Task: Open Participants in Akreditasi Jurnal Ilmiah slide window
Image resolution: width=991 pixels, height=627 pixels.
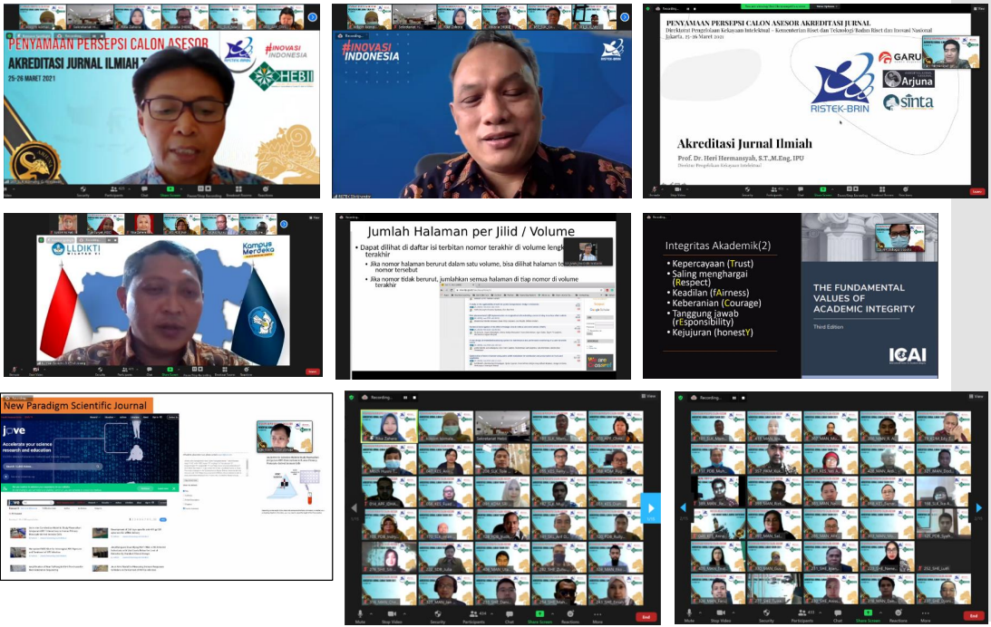Action: [776, 191]
